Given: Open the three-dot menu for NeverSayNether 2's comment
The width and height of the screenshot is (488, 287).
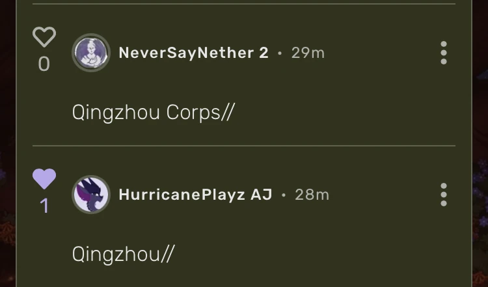Looking at the screenshot, I should point(444,53).
